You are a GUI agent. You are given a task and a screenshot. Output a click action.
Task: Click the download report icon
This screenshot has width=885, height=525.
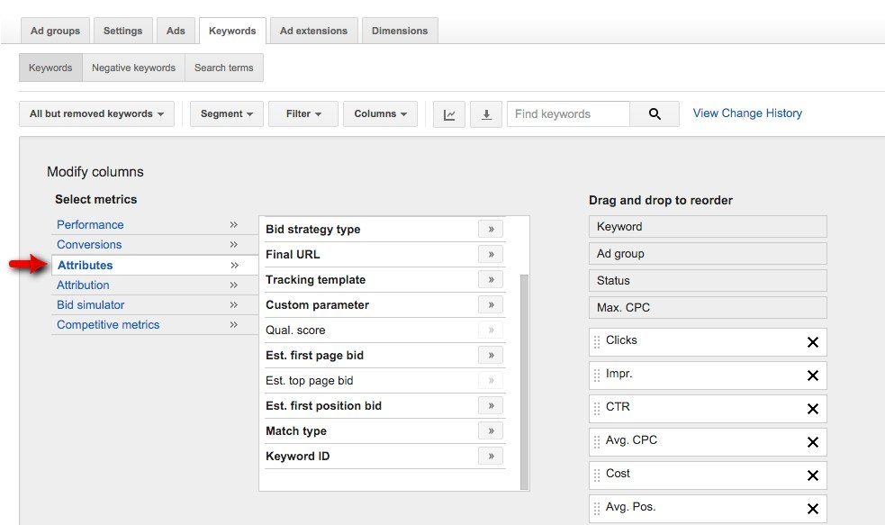click(486, 113)
